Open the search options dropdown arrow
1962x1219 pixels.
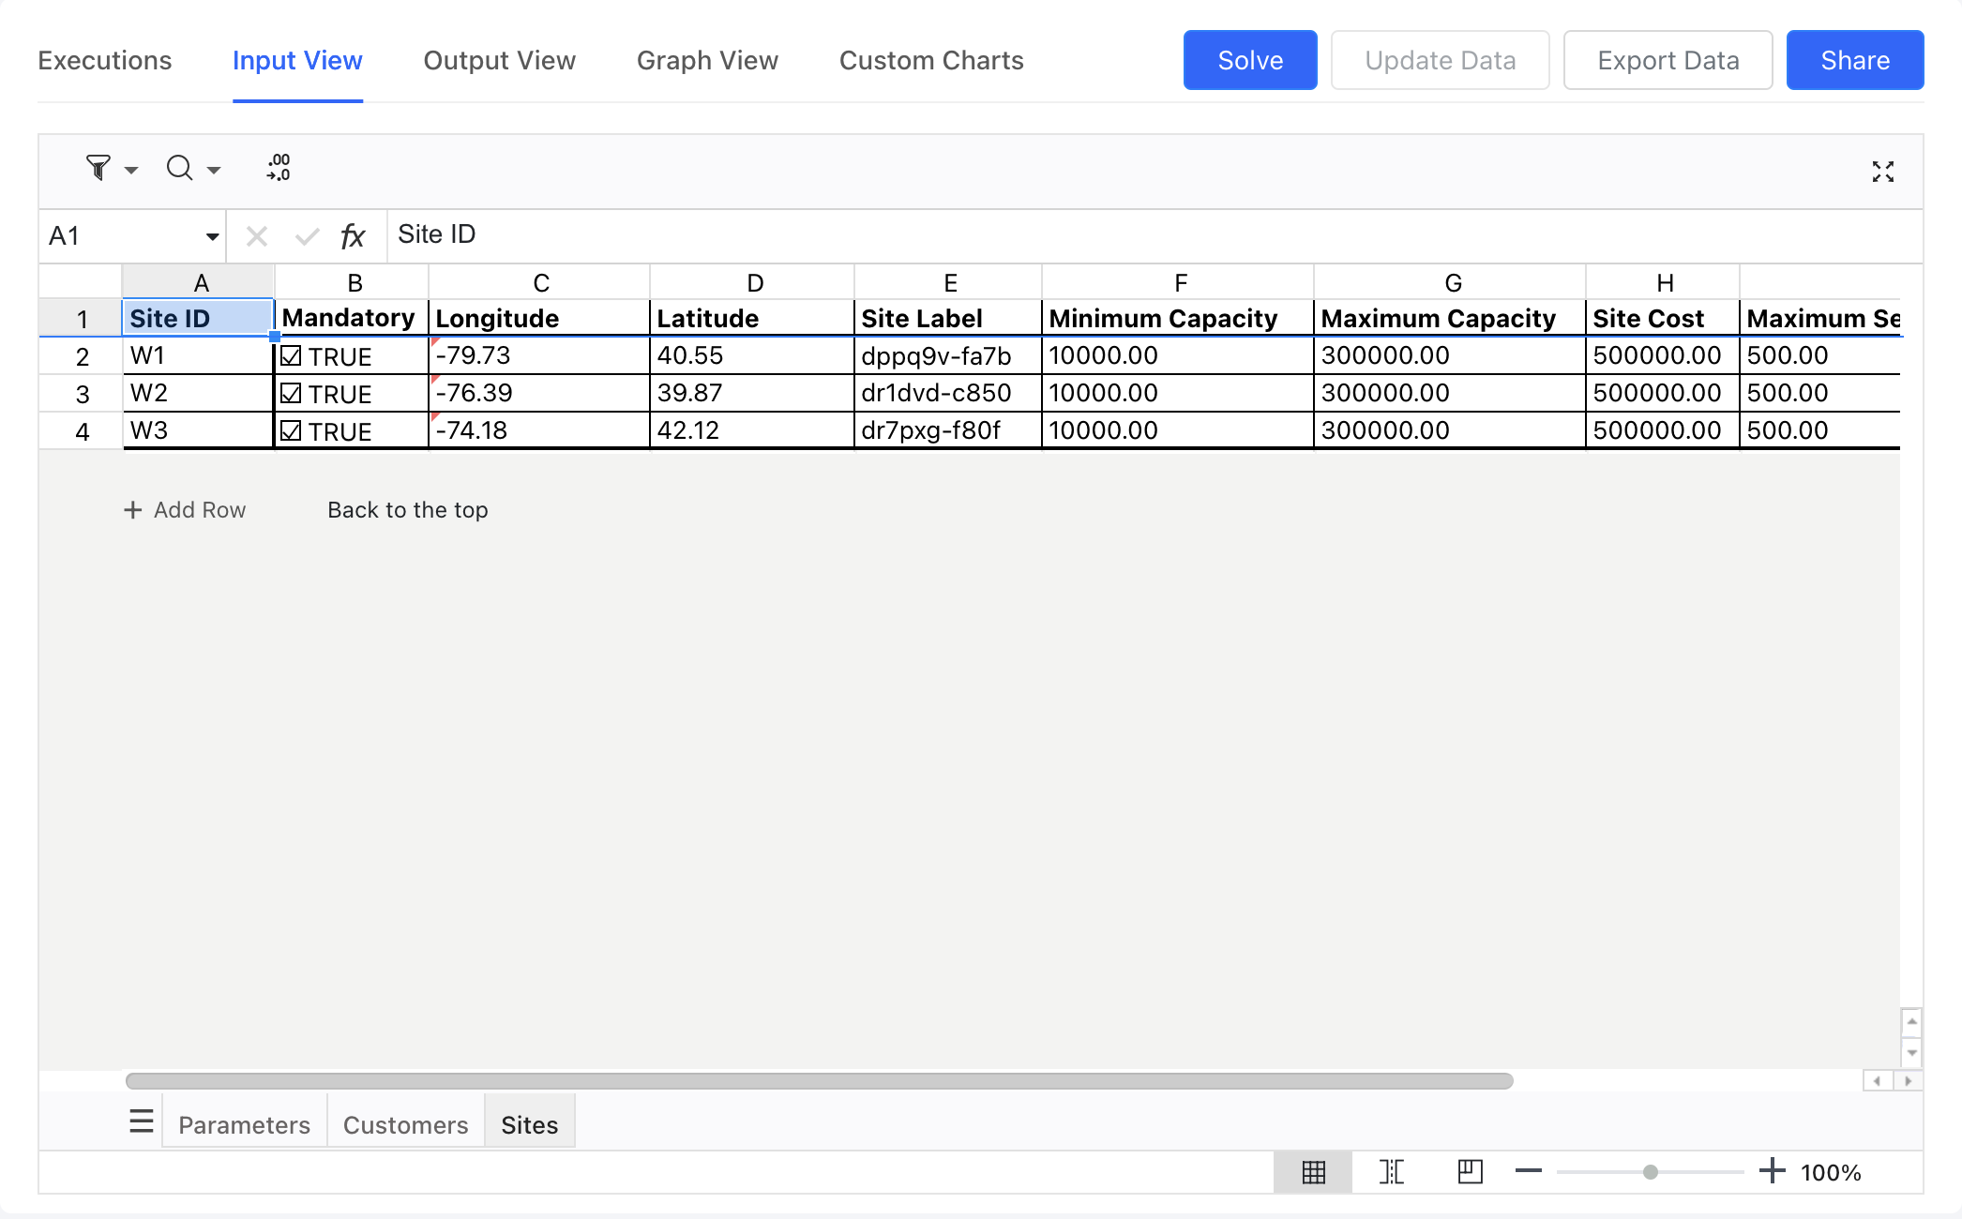coord(214,170)
